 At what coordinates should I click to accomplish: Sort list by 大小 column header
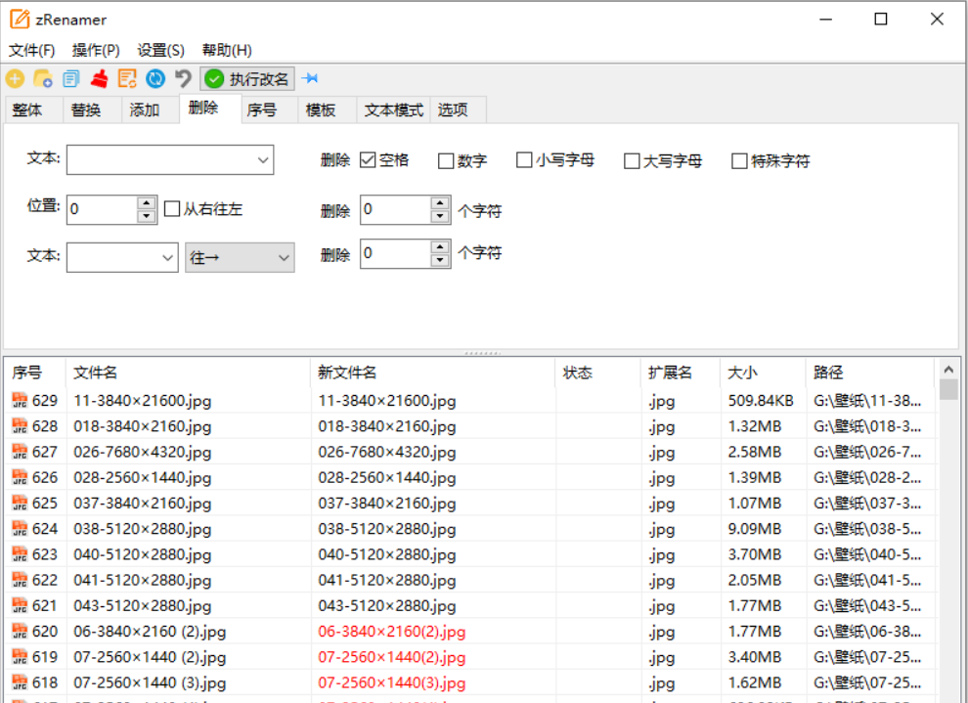[x=763, y=373]
